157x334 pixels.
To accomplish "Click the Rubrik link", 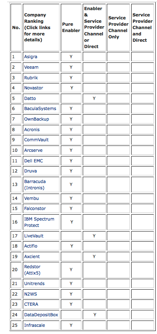I will (x=31, y=78).
